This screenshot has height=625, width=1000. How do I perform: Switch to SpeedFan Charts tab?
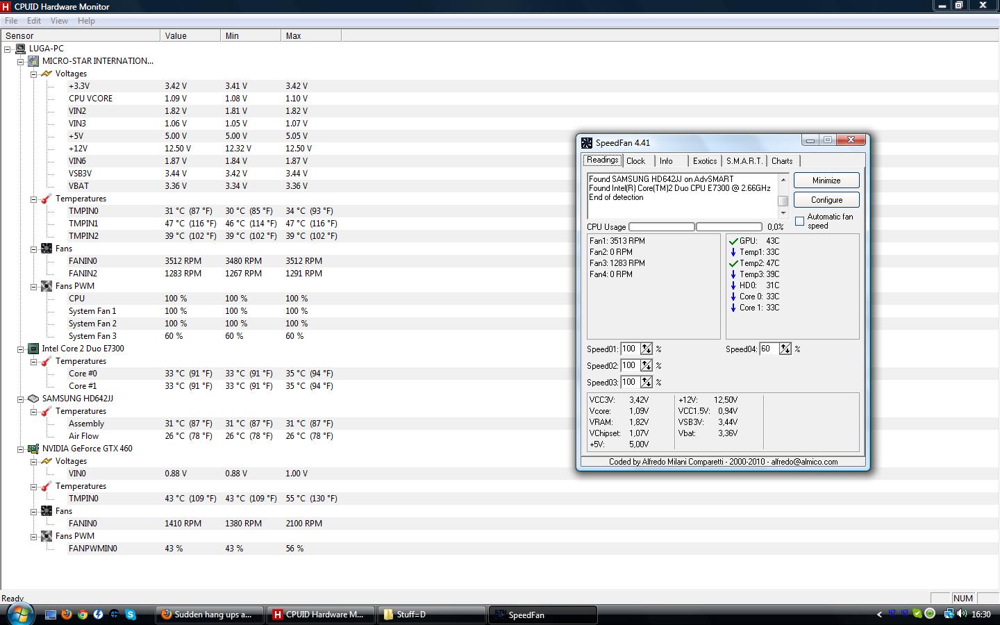click(782, 161)
